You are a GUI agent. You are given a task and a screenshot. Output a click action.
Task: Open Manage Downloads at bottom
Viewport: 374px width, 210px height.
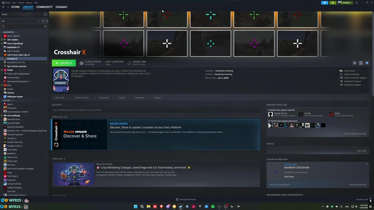coord(186,199)
